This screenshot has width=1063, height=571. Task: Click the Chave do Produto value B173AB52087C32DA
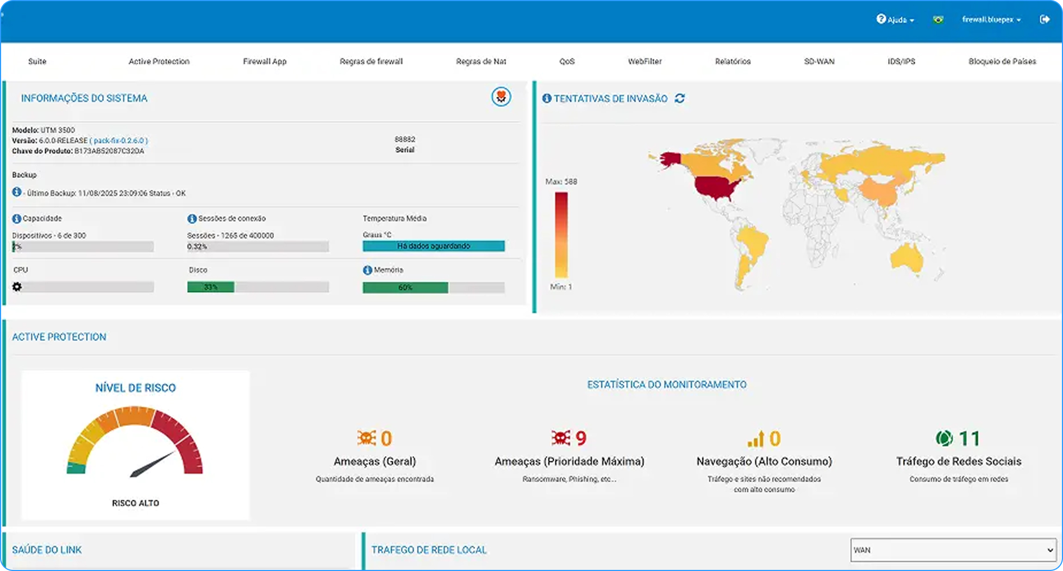click(x=109, y=151)
